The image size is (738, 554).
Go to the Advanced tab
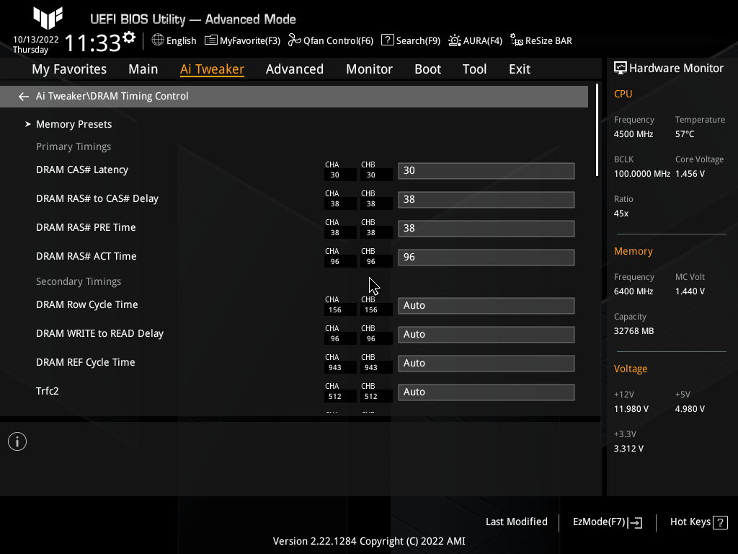pos(295,69)
